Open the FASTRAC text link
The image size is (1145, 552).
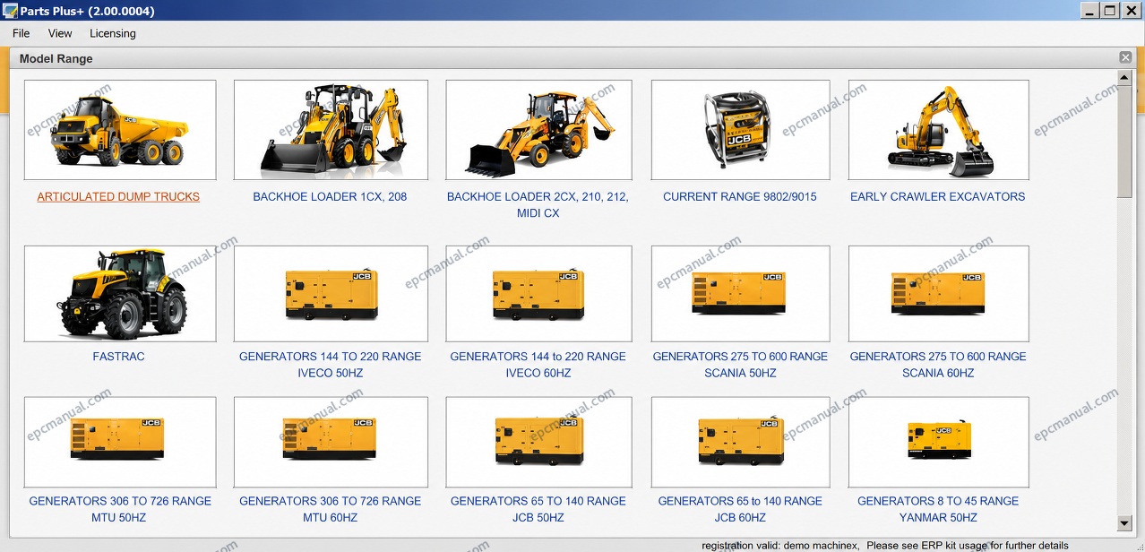(118, 356)
